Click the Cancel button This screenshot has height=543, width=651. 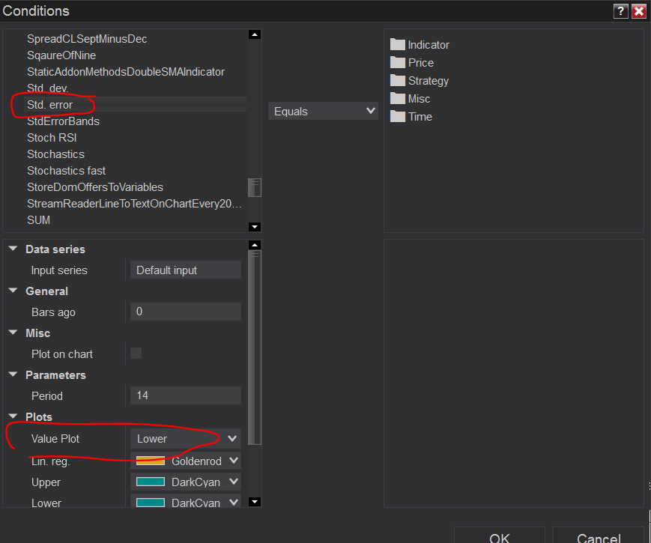pyautogui.click(x=599, y=536)
